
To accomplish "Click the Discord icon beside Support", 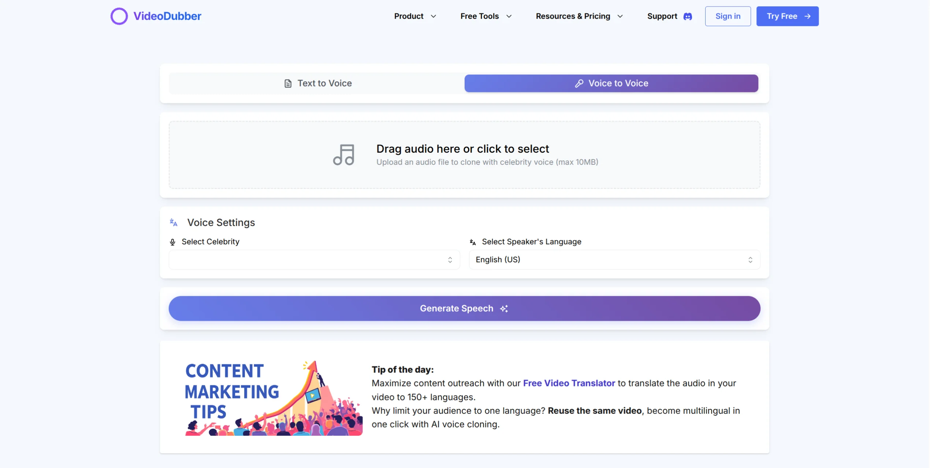I will (x=688, y=16).
